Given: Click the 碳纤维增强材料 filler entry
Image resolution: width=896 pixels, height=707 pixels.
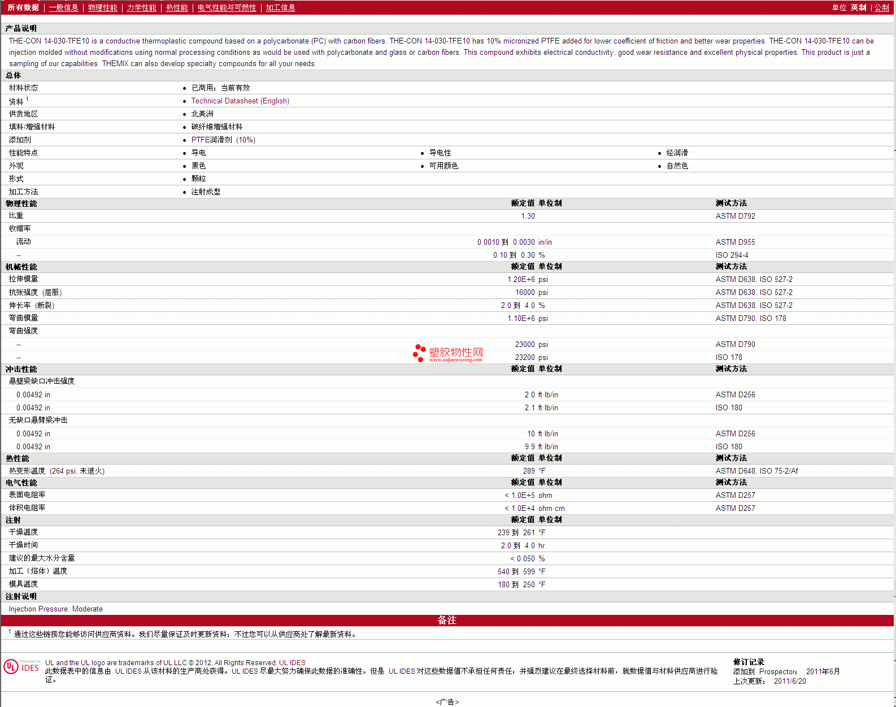Looking at the screenshot, I should click(216, 127).
